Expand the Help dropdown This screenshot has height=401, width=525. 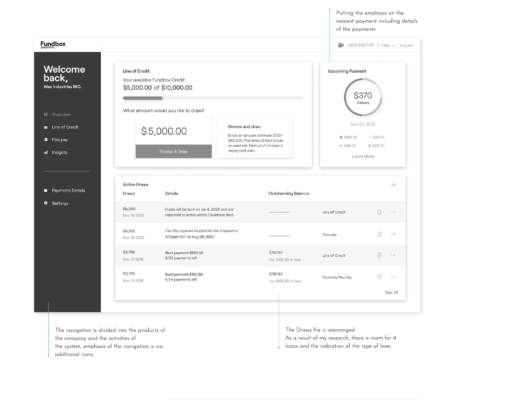pyautogui.click(x=389, y=45)
